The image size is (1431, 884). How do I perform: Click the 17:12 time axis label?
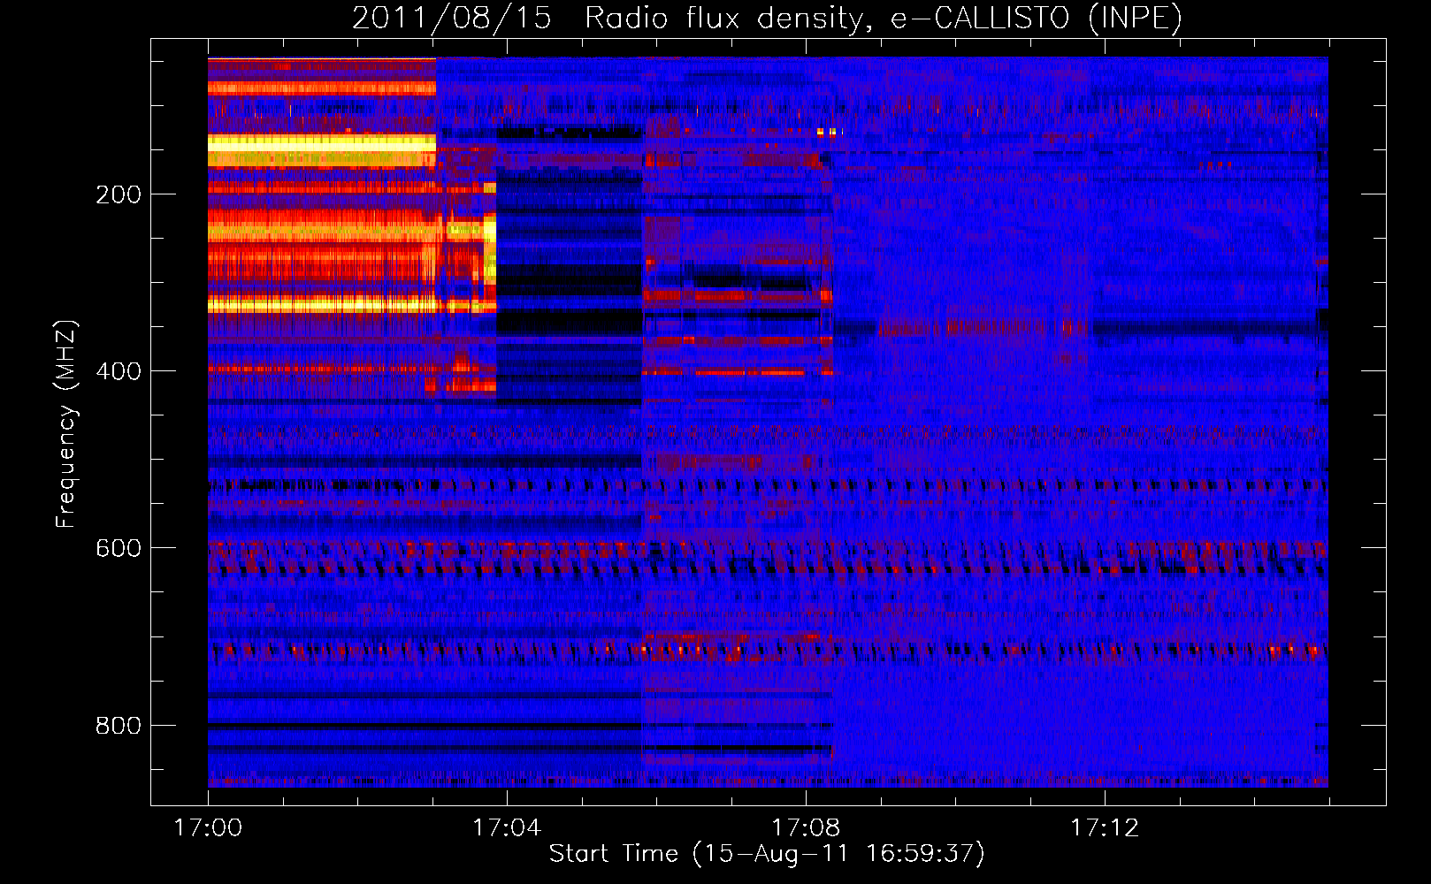(1105, 827)
